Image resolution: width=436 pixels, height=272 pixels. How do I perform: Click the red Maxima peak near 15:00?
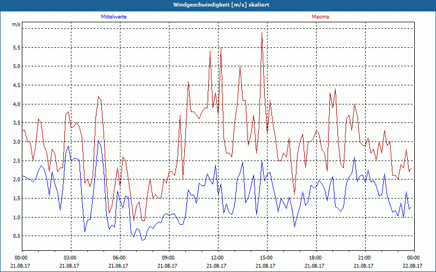click(x=262, y=33)
